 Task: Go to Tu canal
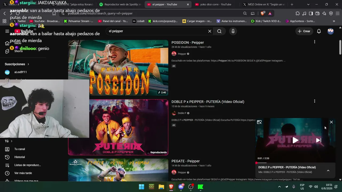coord(20,149)
